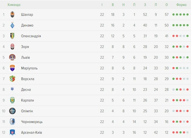Click the Десна team name
The width and height of the screenshot is (191, 138).
tap(26, 89)
